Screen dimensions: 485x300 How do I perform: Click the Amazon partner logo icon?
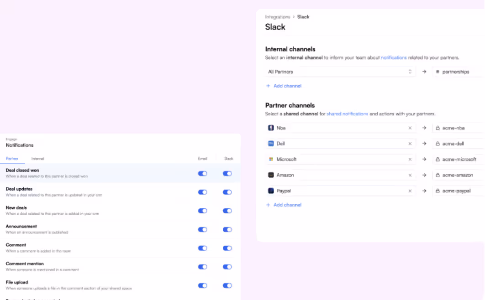click(x=271, y=175)
